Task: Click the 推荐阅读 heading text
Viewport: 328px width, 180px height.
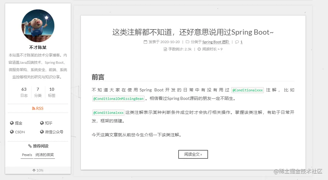Action: tap(41, 146)
